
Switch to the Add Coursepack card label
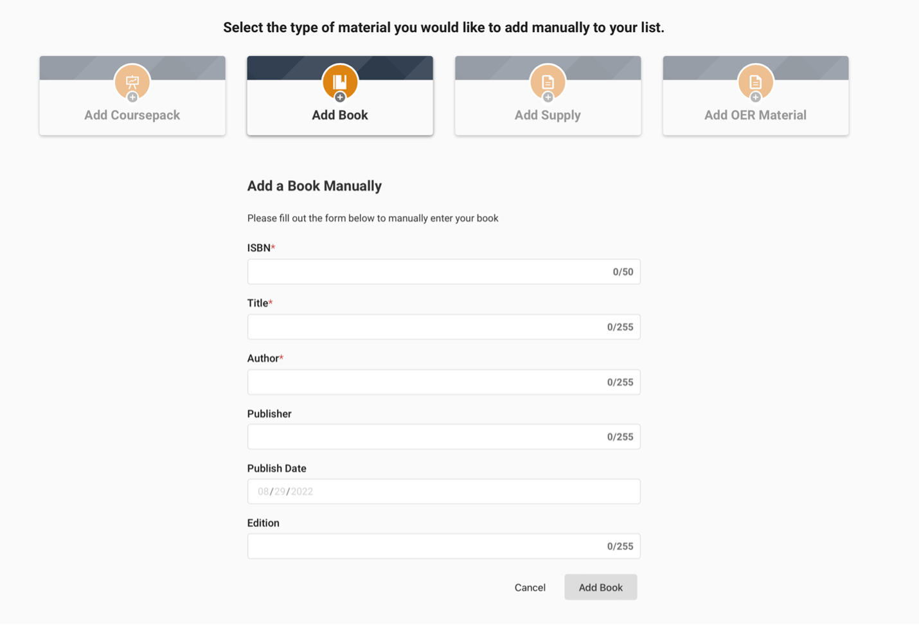(x=132, y=115)
